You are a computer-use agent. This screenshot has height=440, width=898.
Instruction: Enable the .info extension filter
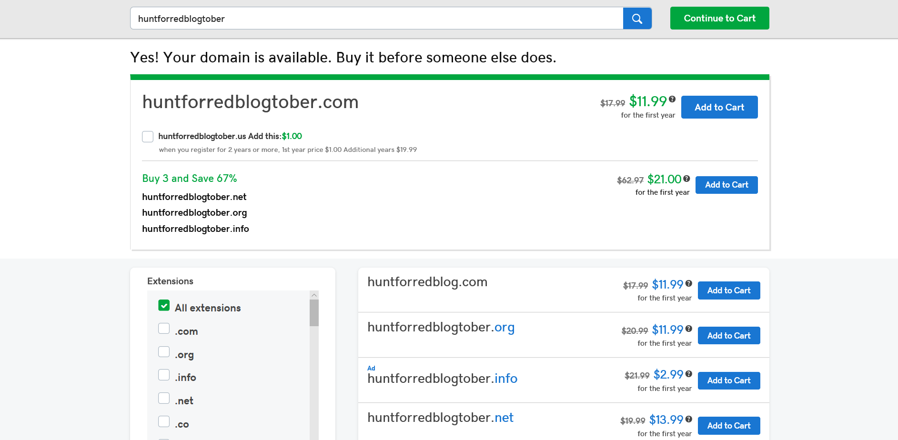coord(164,375)
